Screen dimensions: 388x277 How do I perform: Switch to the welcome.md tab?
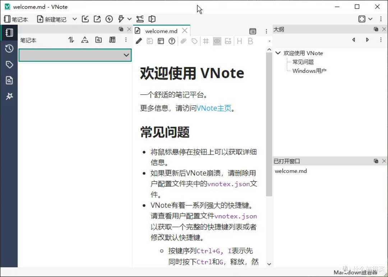pos(161,30)
